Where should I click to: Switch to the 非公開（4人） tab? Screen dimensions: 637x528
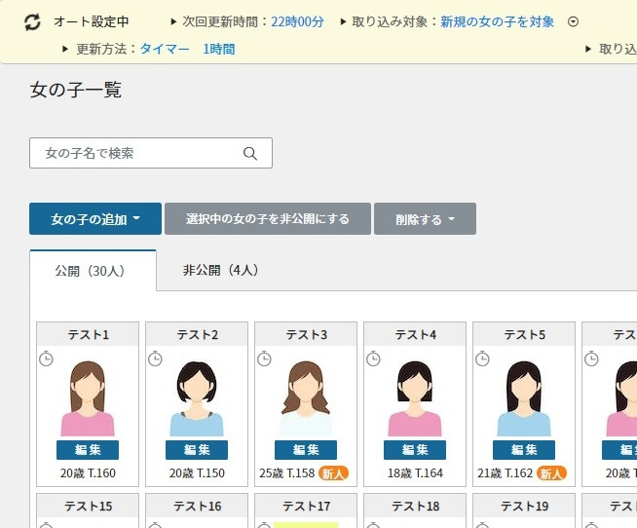220,271
